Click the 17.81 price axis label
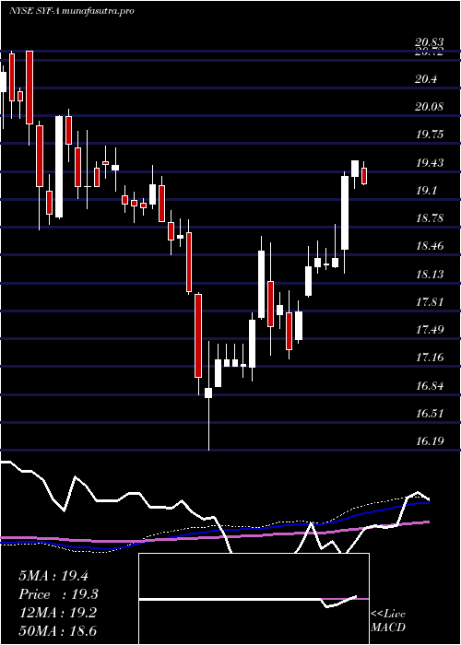461x645 pixels. coord(429,302)
